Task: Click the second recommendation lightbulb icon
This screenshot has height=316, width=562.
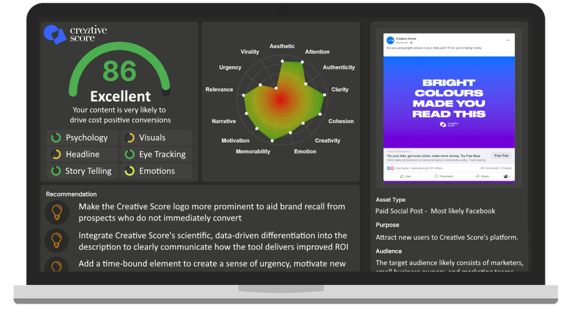Action: point(57,240)
